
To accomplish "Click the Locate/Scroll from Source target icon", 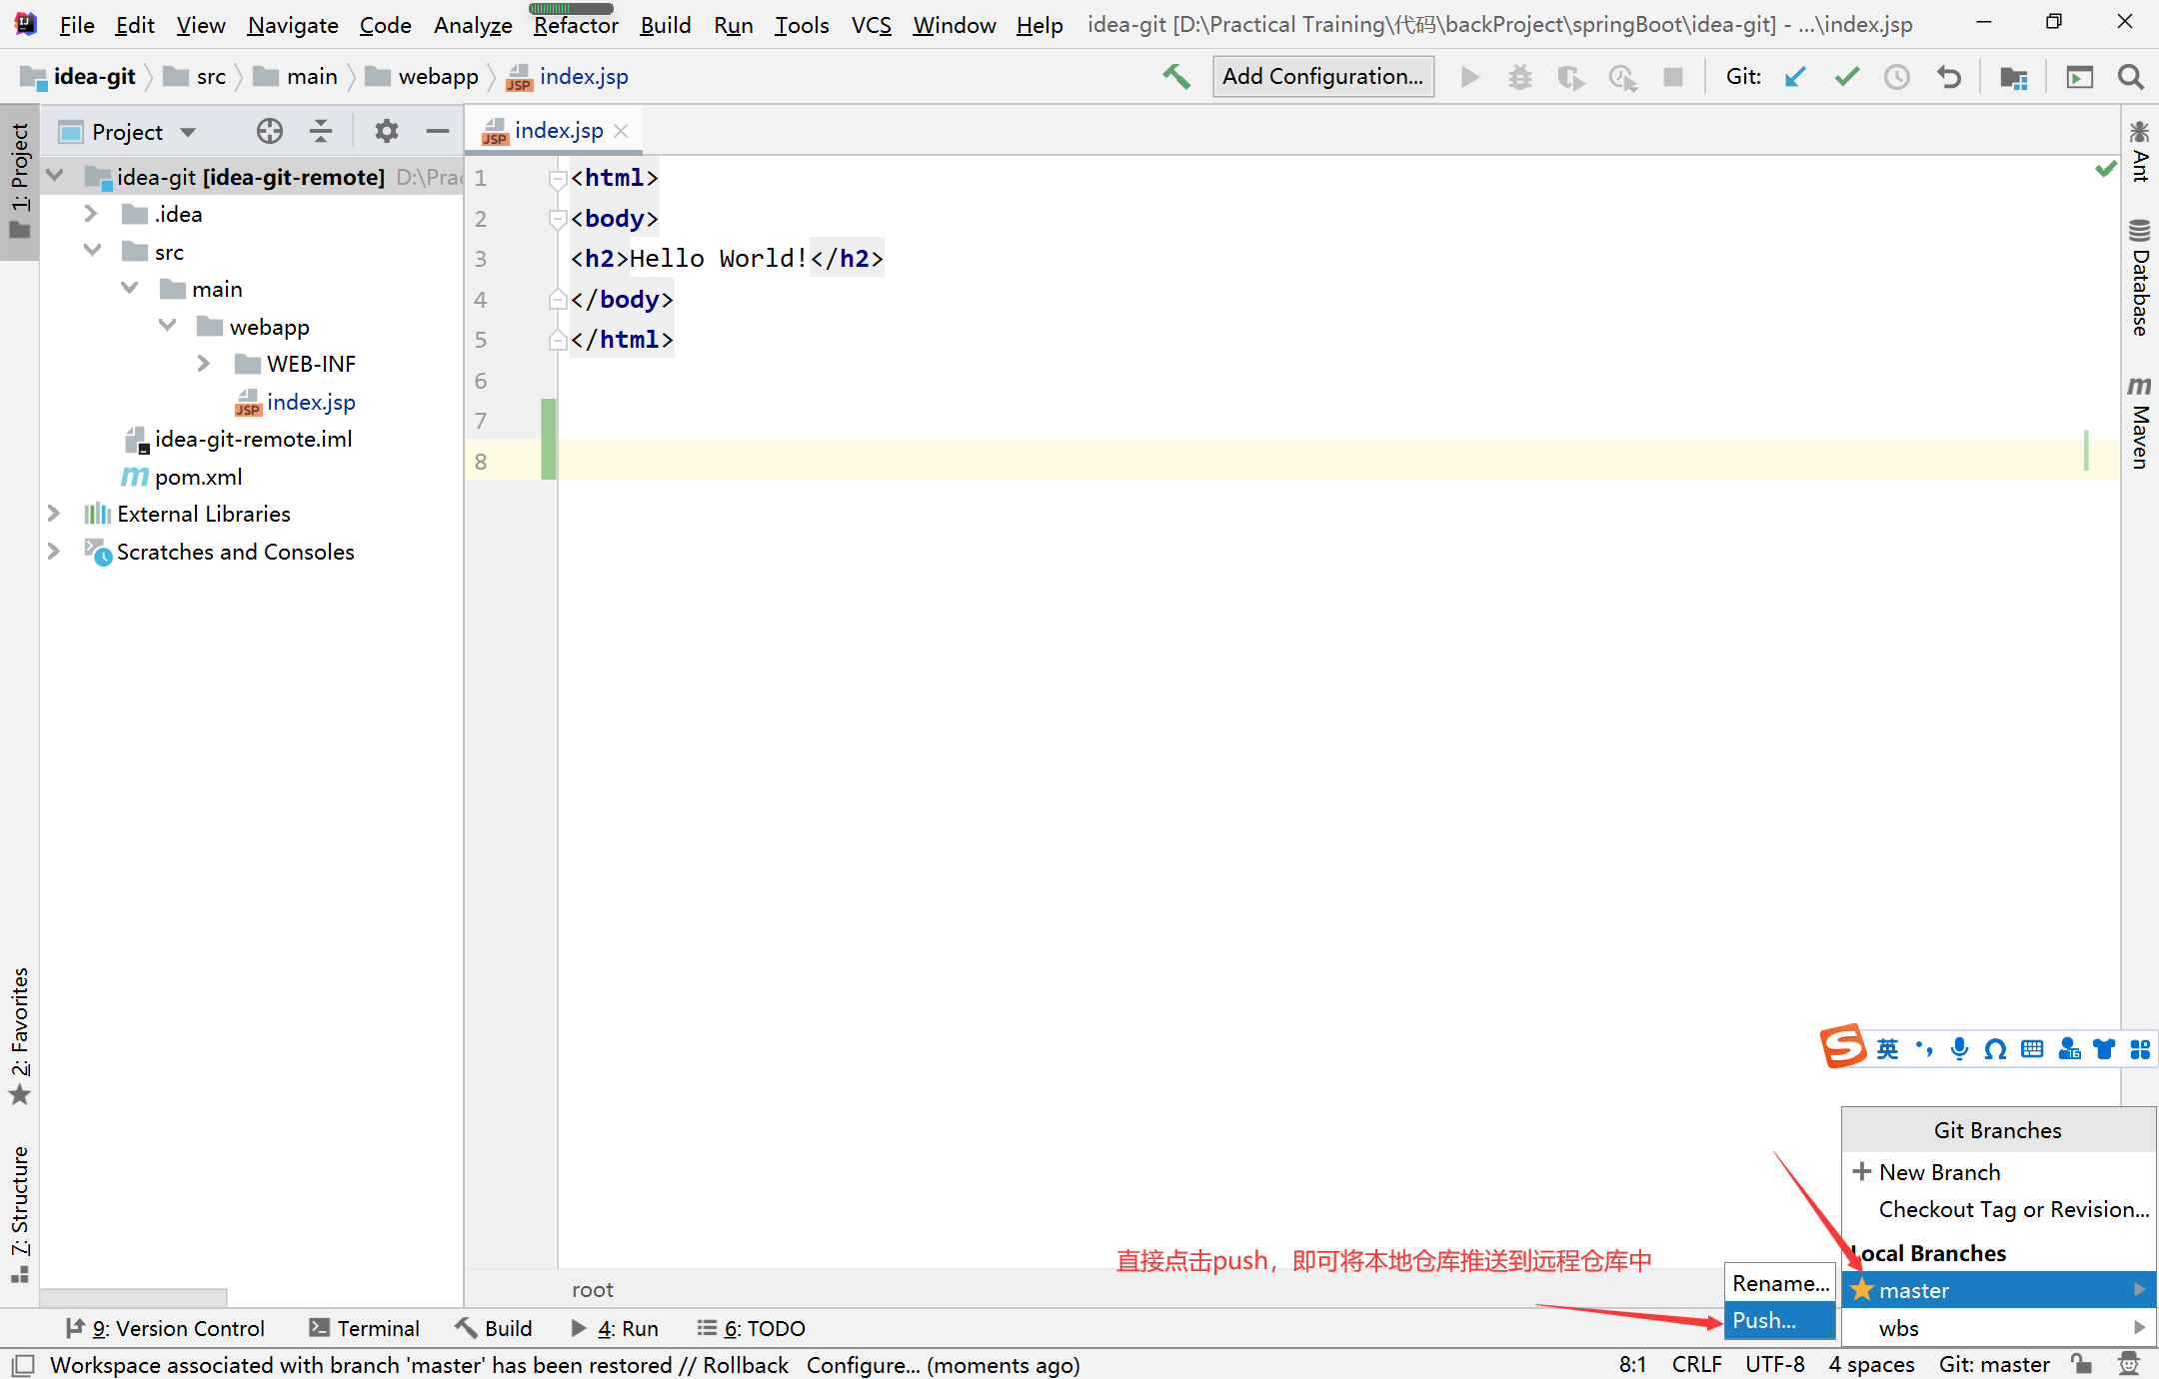I will pos(269,131).
